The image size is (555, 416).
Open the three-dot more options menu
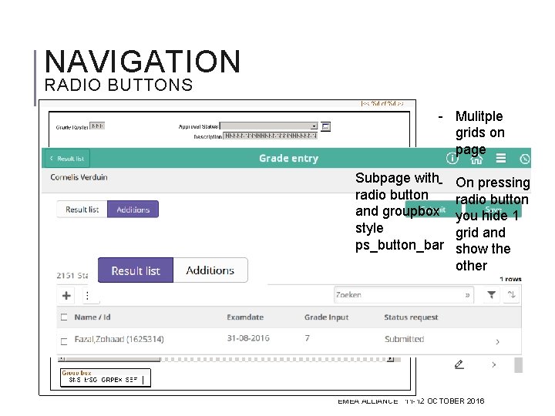click(x=87, y=295)
